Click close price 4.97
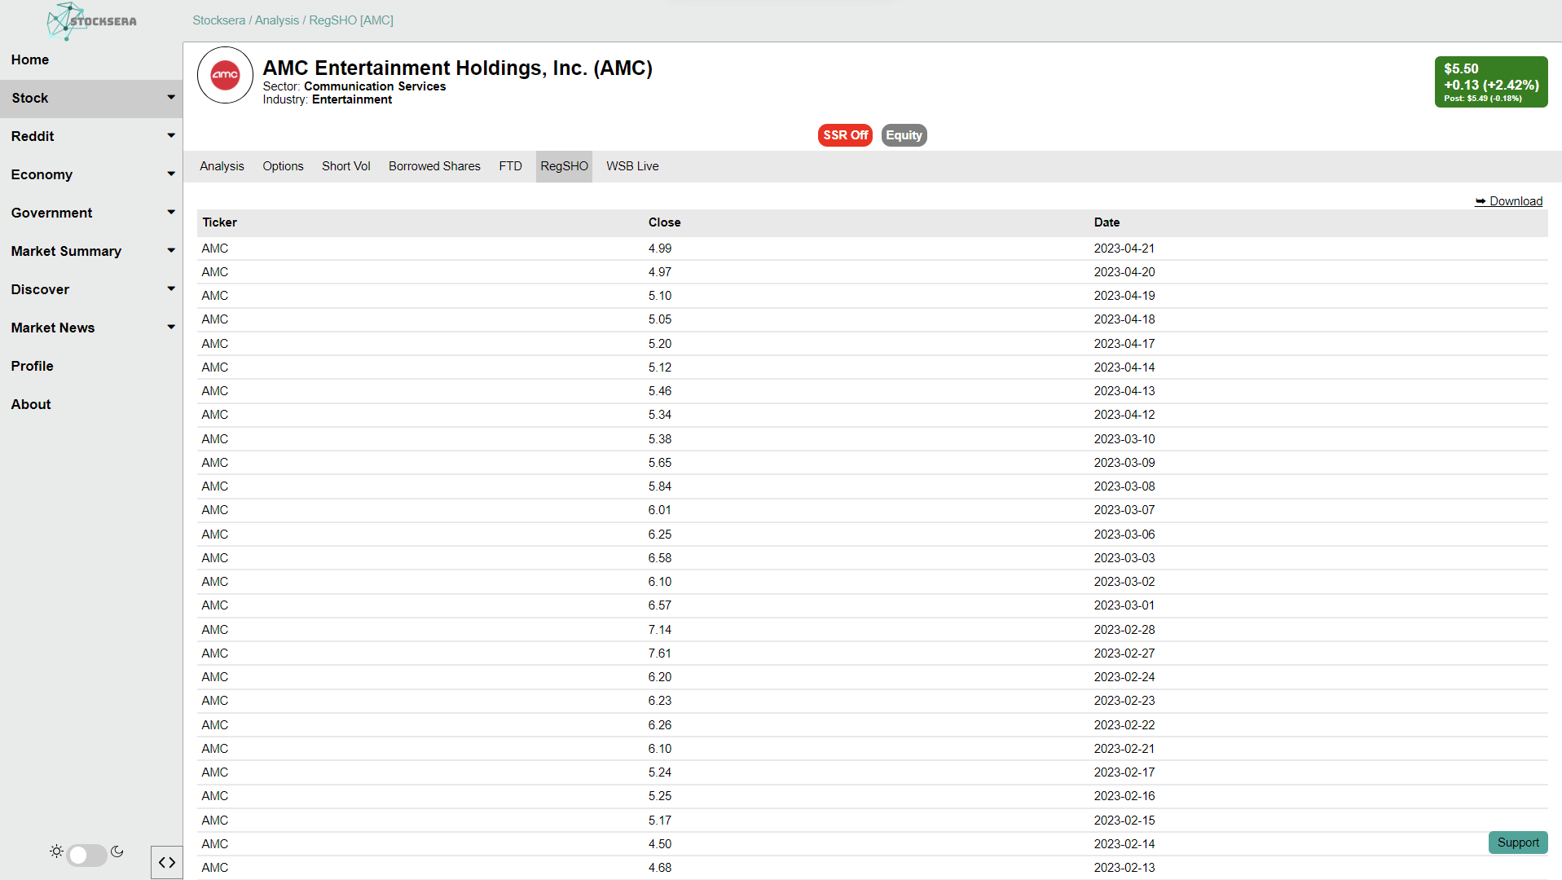Image resolution: width=1562 pixels, height=880 pixels. [x=660, y=272]
